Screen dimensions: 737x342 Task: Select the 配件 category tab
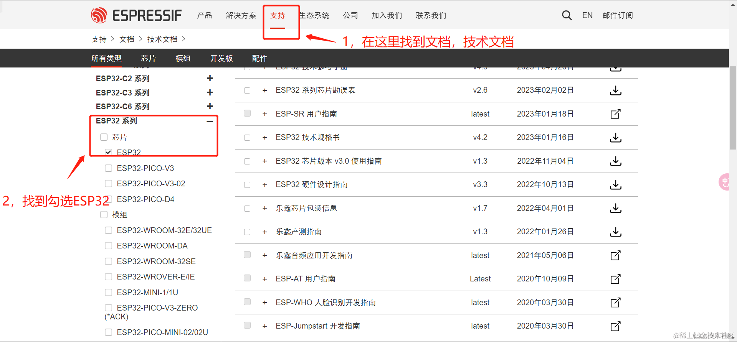(x=259, y=58)
